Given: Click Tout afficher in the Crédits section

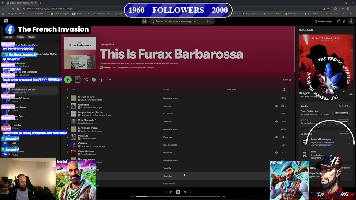Looking at the screenshot, I should [345, 106].
